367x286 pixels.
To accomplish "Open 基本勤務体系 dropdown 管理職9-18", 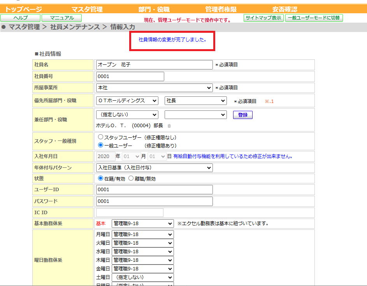I will point(143,224).
